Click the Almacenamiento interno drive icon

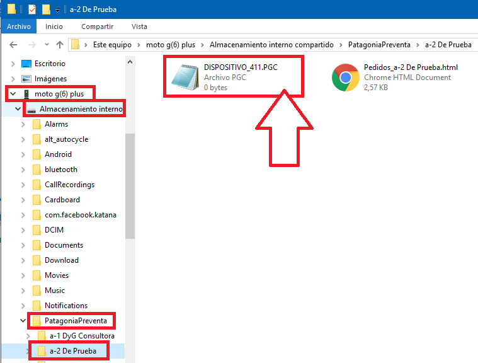click(31, 110)
